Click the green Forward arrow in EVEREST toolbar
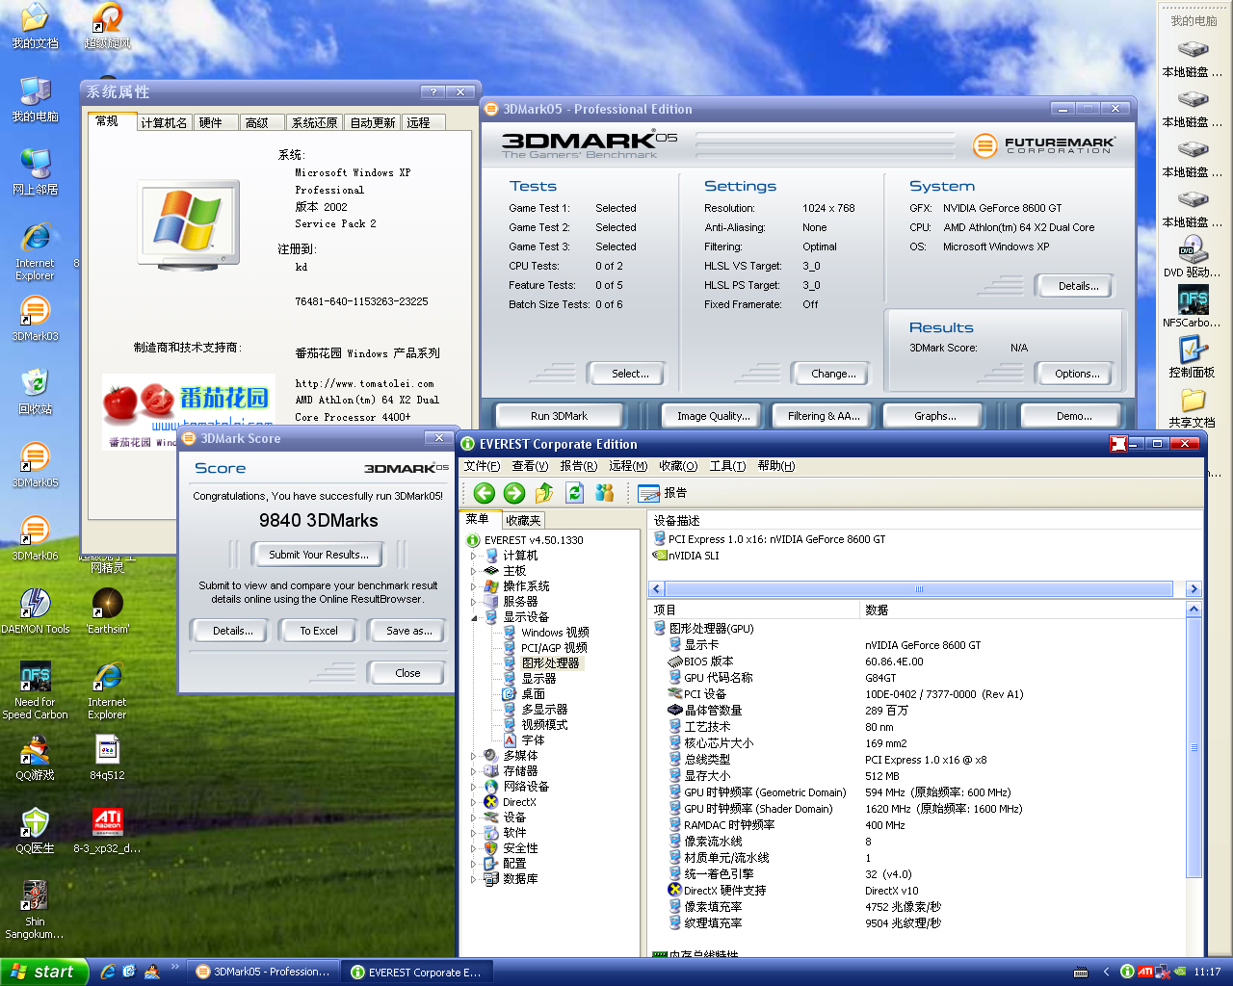 coord(514,493)
